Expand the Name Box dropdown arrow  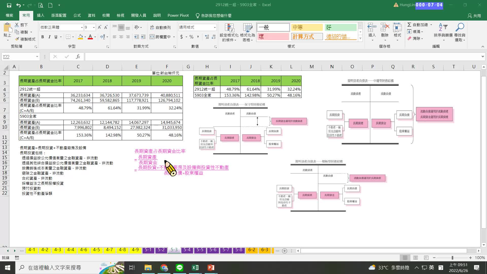[37, 57]
